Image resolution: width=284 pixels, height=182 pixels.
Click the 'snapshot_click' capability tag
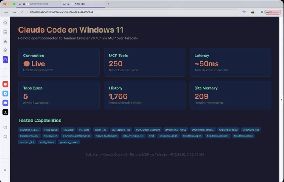(168, 136)
